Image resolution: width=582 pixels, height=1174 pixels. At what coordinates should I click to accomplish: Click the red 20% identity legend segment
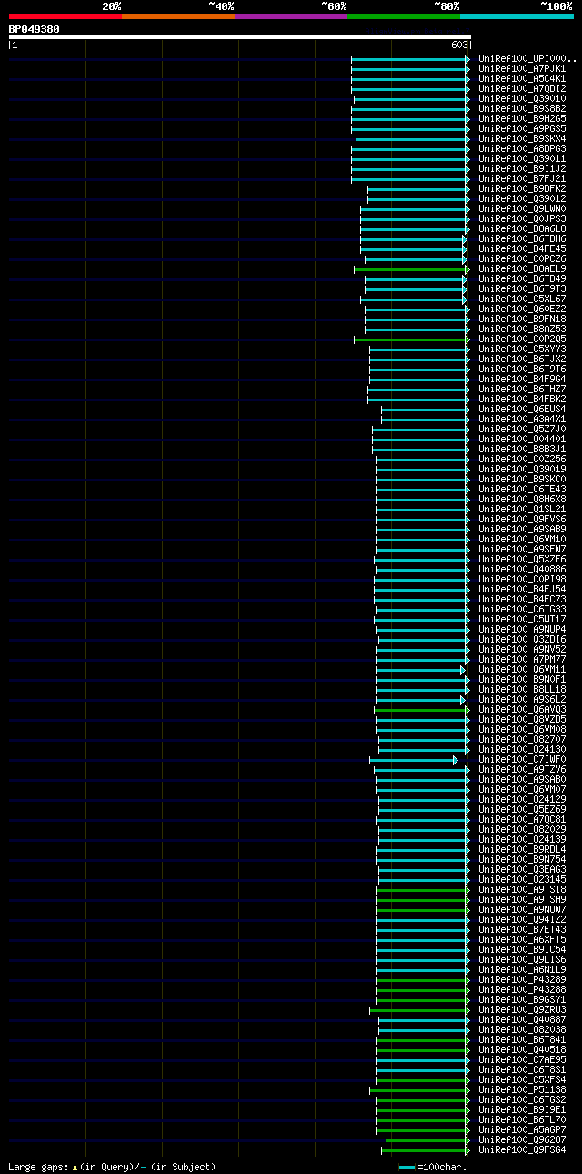point(65,15)
